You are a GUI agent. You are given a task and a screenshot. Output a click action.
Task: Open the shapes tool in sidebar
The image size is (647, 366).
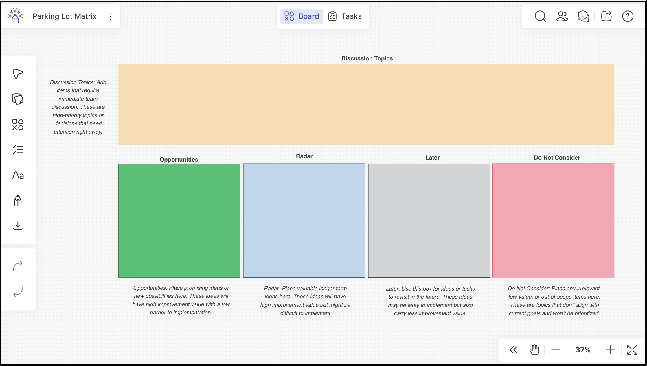point(18,125)
